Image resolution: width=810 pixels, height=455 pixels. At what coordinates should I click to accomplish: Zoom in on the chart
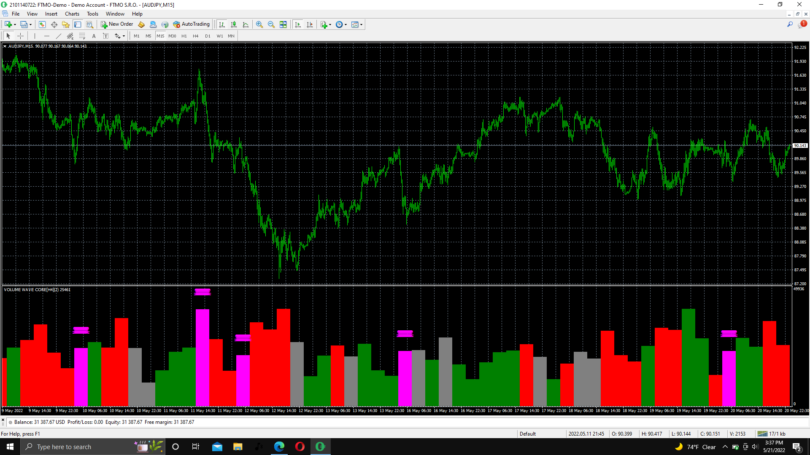259,24
